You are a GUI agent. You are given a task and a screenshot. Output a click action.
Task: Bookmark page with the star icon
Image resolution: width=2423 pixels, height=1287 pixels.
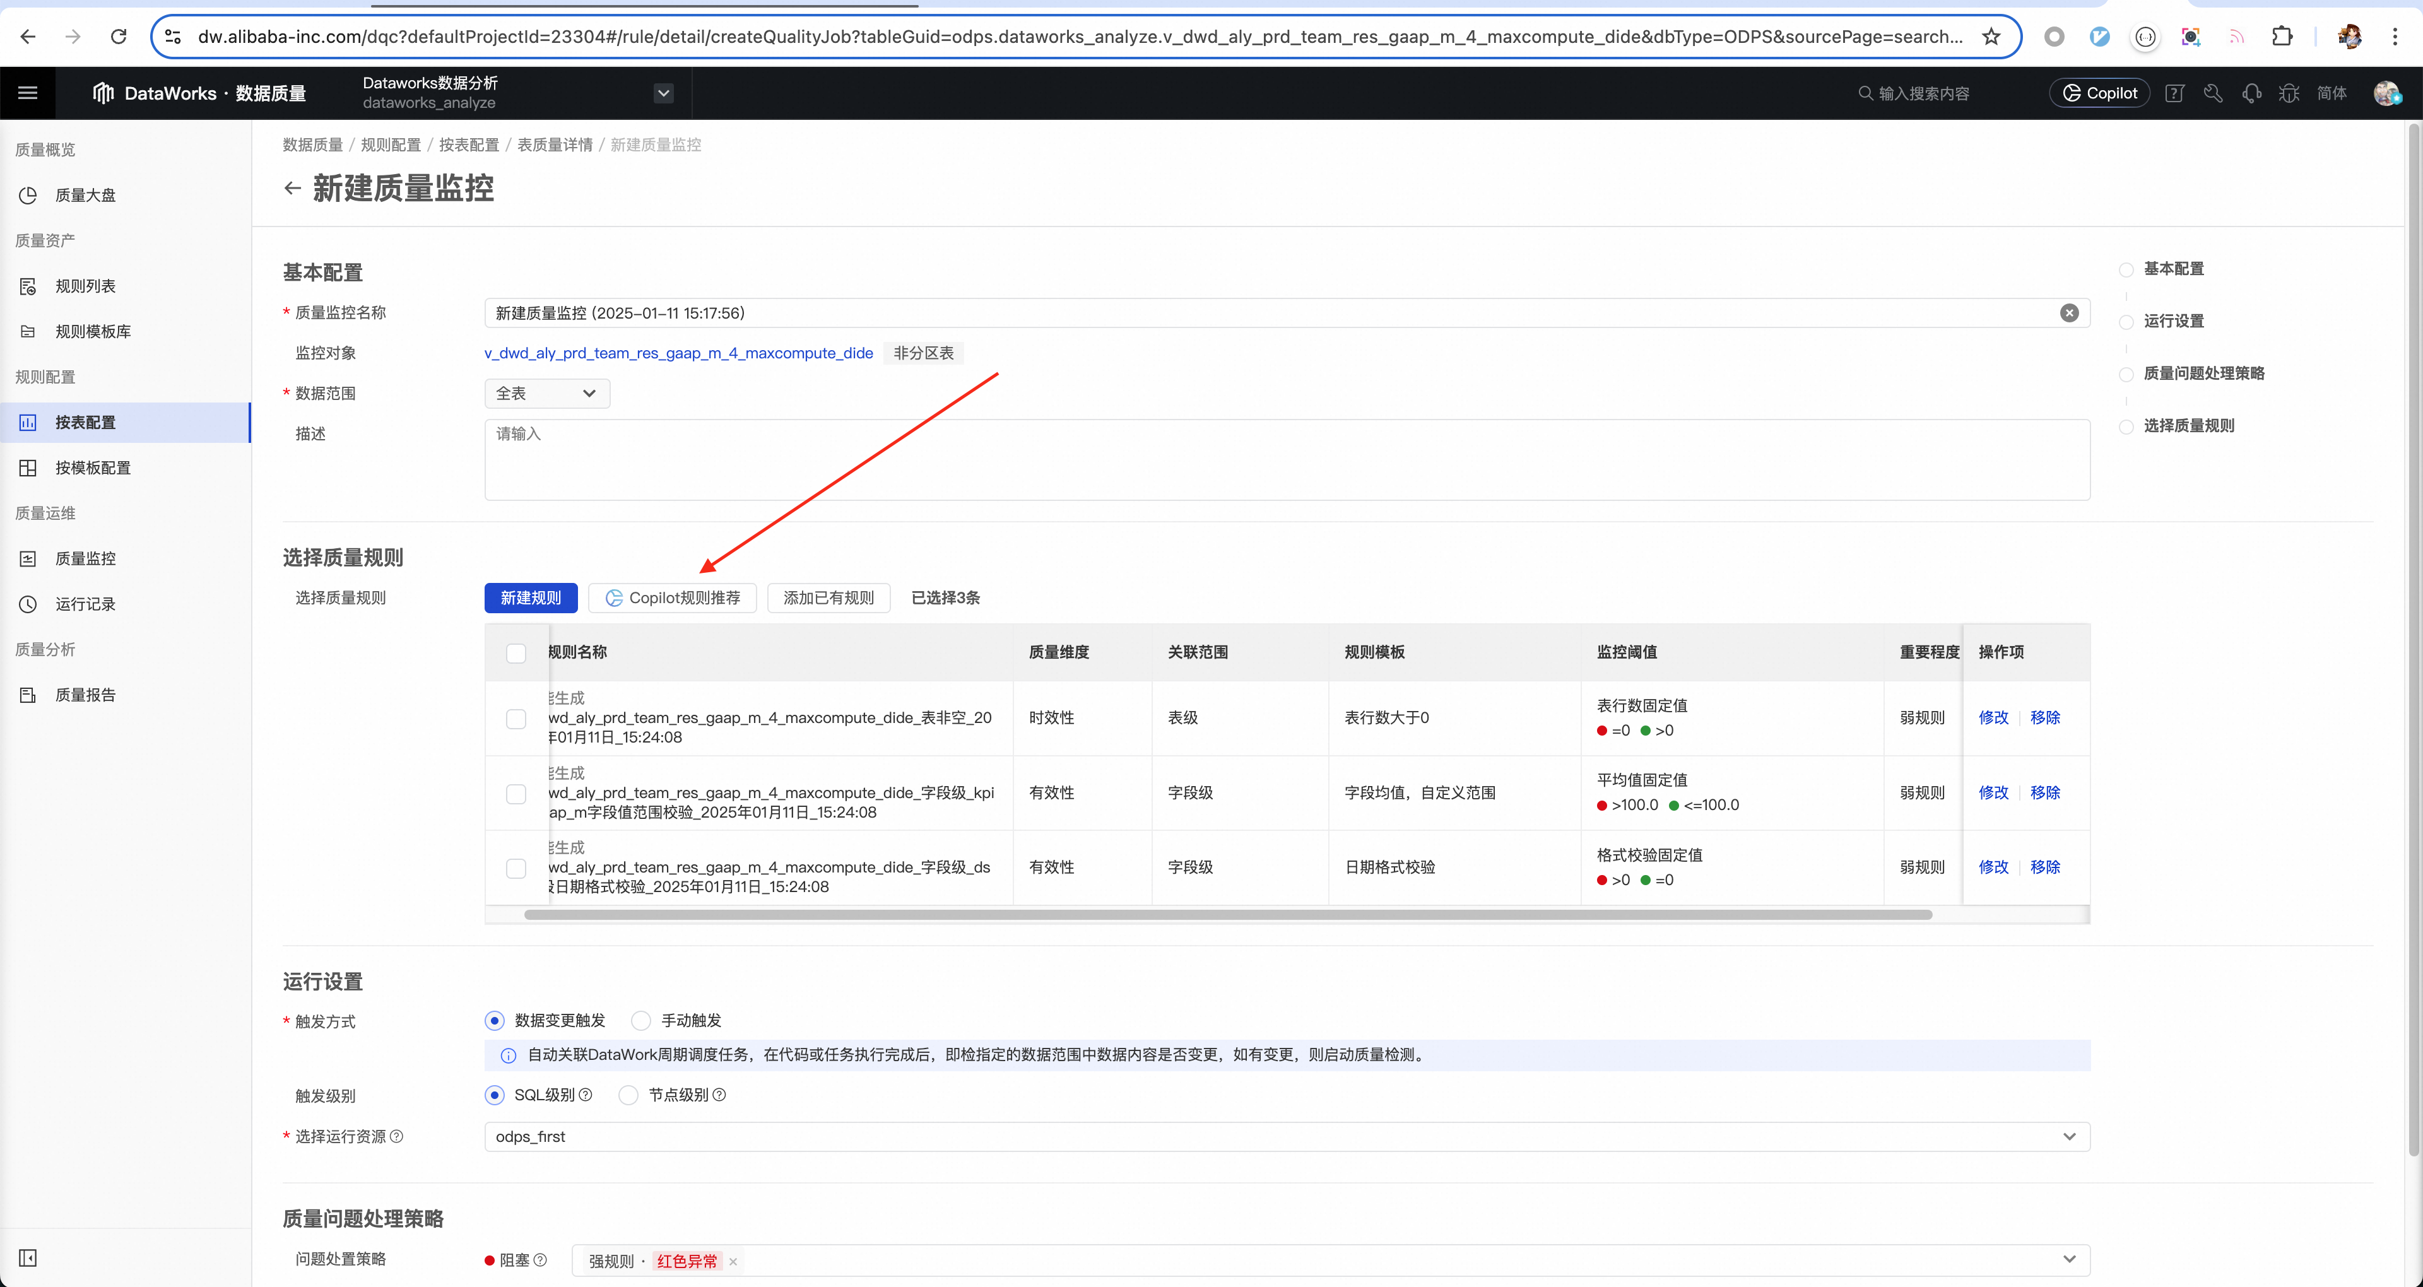(1990, 37)
